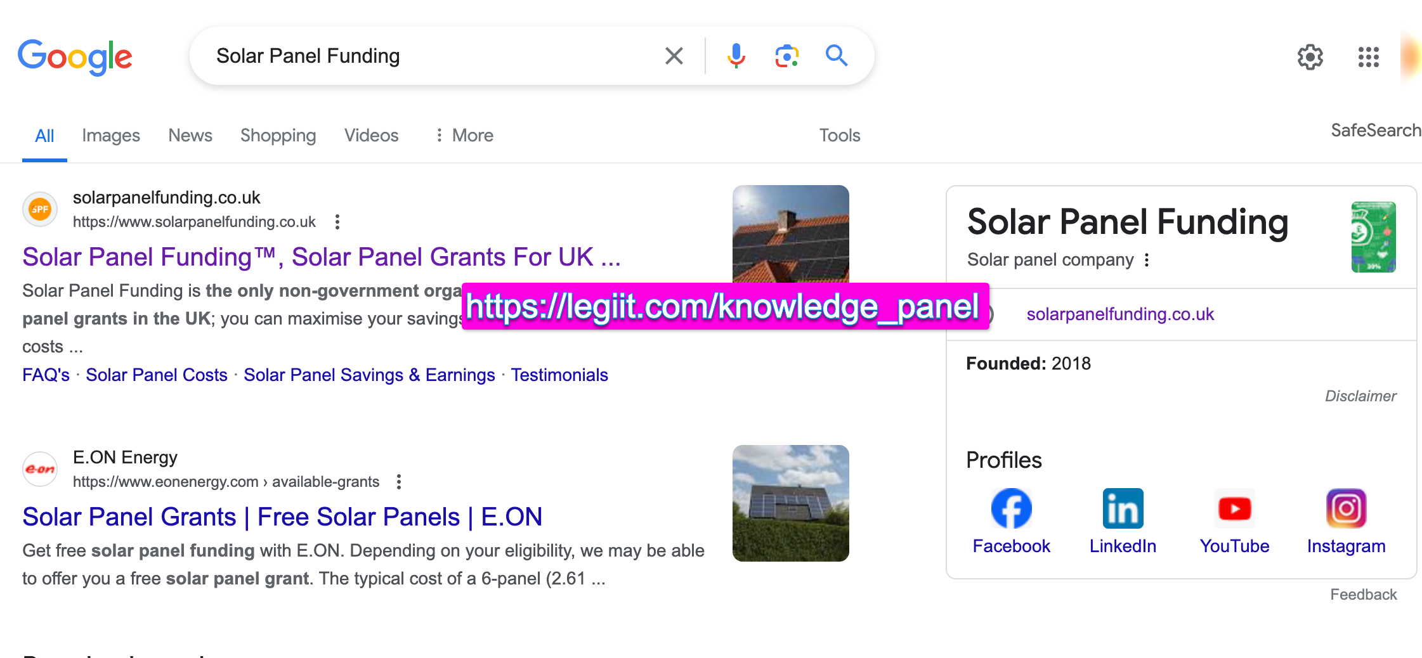1422x658 pixels.
Task: Click the E.ON solar panel house thumbnail
Action: [790, 503]
